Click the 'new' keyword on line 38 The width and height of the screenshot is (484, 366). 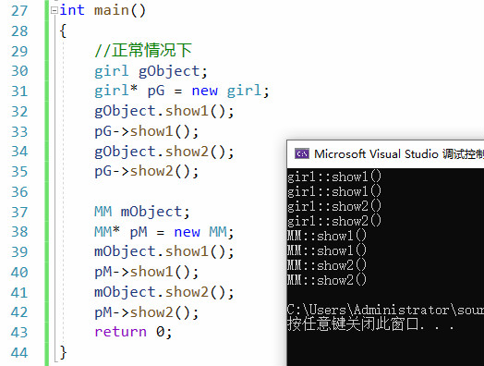click(188, 232)
